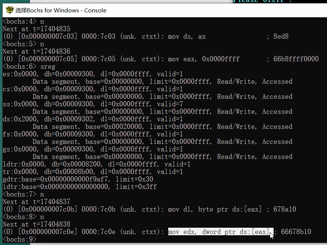
Task: Click the address '[0x000000007c03]'
Action: click(48, 36)
